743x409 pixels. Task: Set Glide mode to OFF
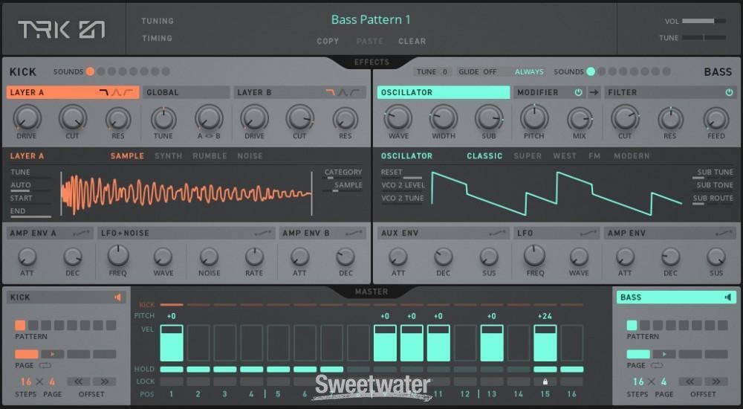pyautogui.click(x=490, y=71)
